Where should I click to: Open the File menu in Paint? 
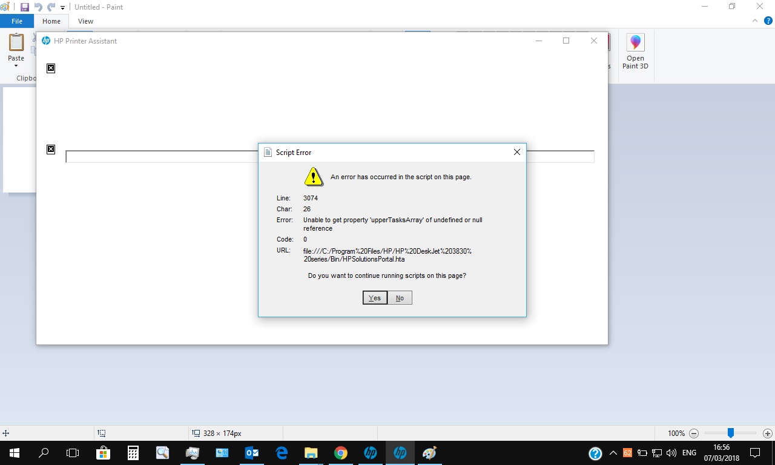(17, 21)
